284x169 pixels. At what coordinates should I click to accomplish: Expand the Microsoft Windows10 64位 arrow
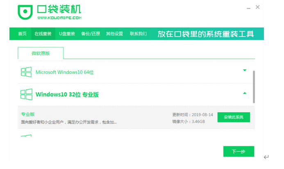coord(245,71)
